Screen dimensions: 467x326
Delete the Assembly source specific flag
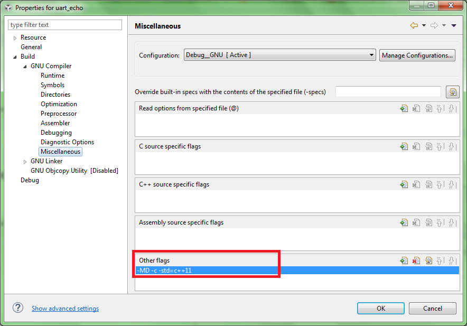tap(416, 222)
